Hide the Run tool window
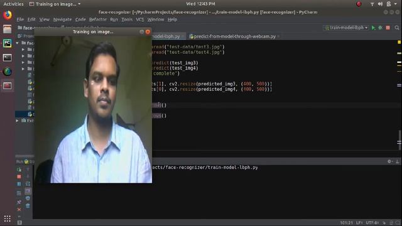This screenshot has width=402, height=226. click(x=397, y=161)
